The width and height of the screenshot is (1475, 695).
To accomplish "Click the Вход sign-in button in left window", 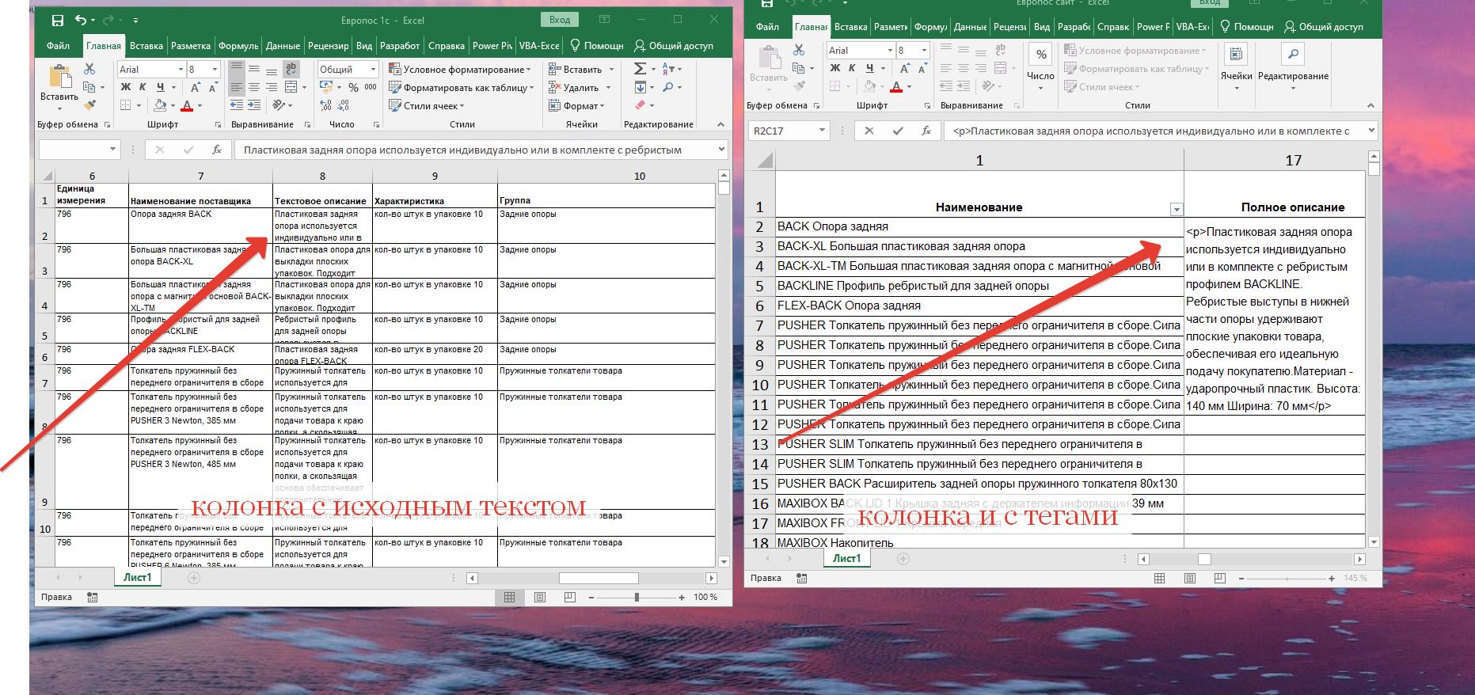I will (560, 20).
